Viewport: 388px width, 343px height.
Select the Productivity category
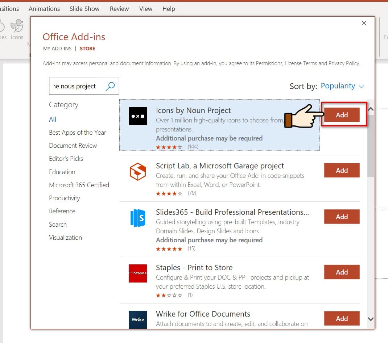tap(65, 198)
